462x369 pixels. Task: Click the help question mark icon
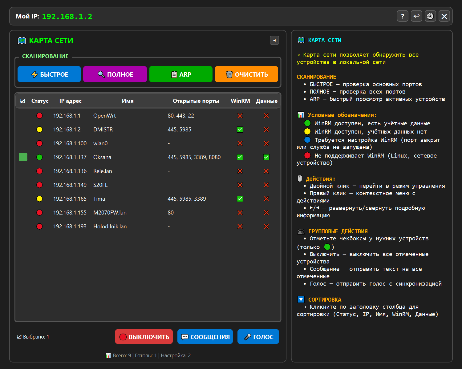point(403,16)
